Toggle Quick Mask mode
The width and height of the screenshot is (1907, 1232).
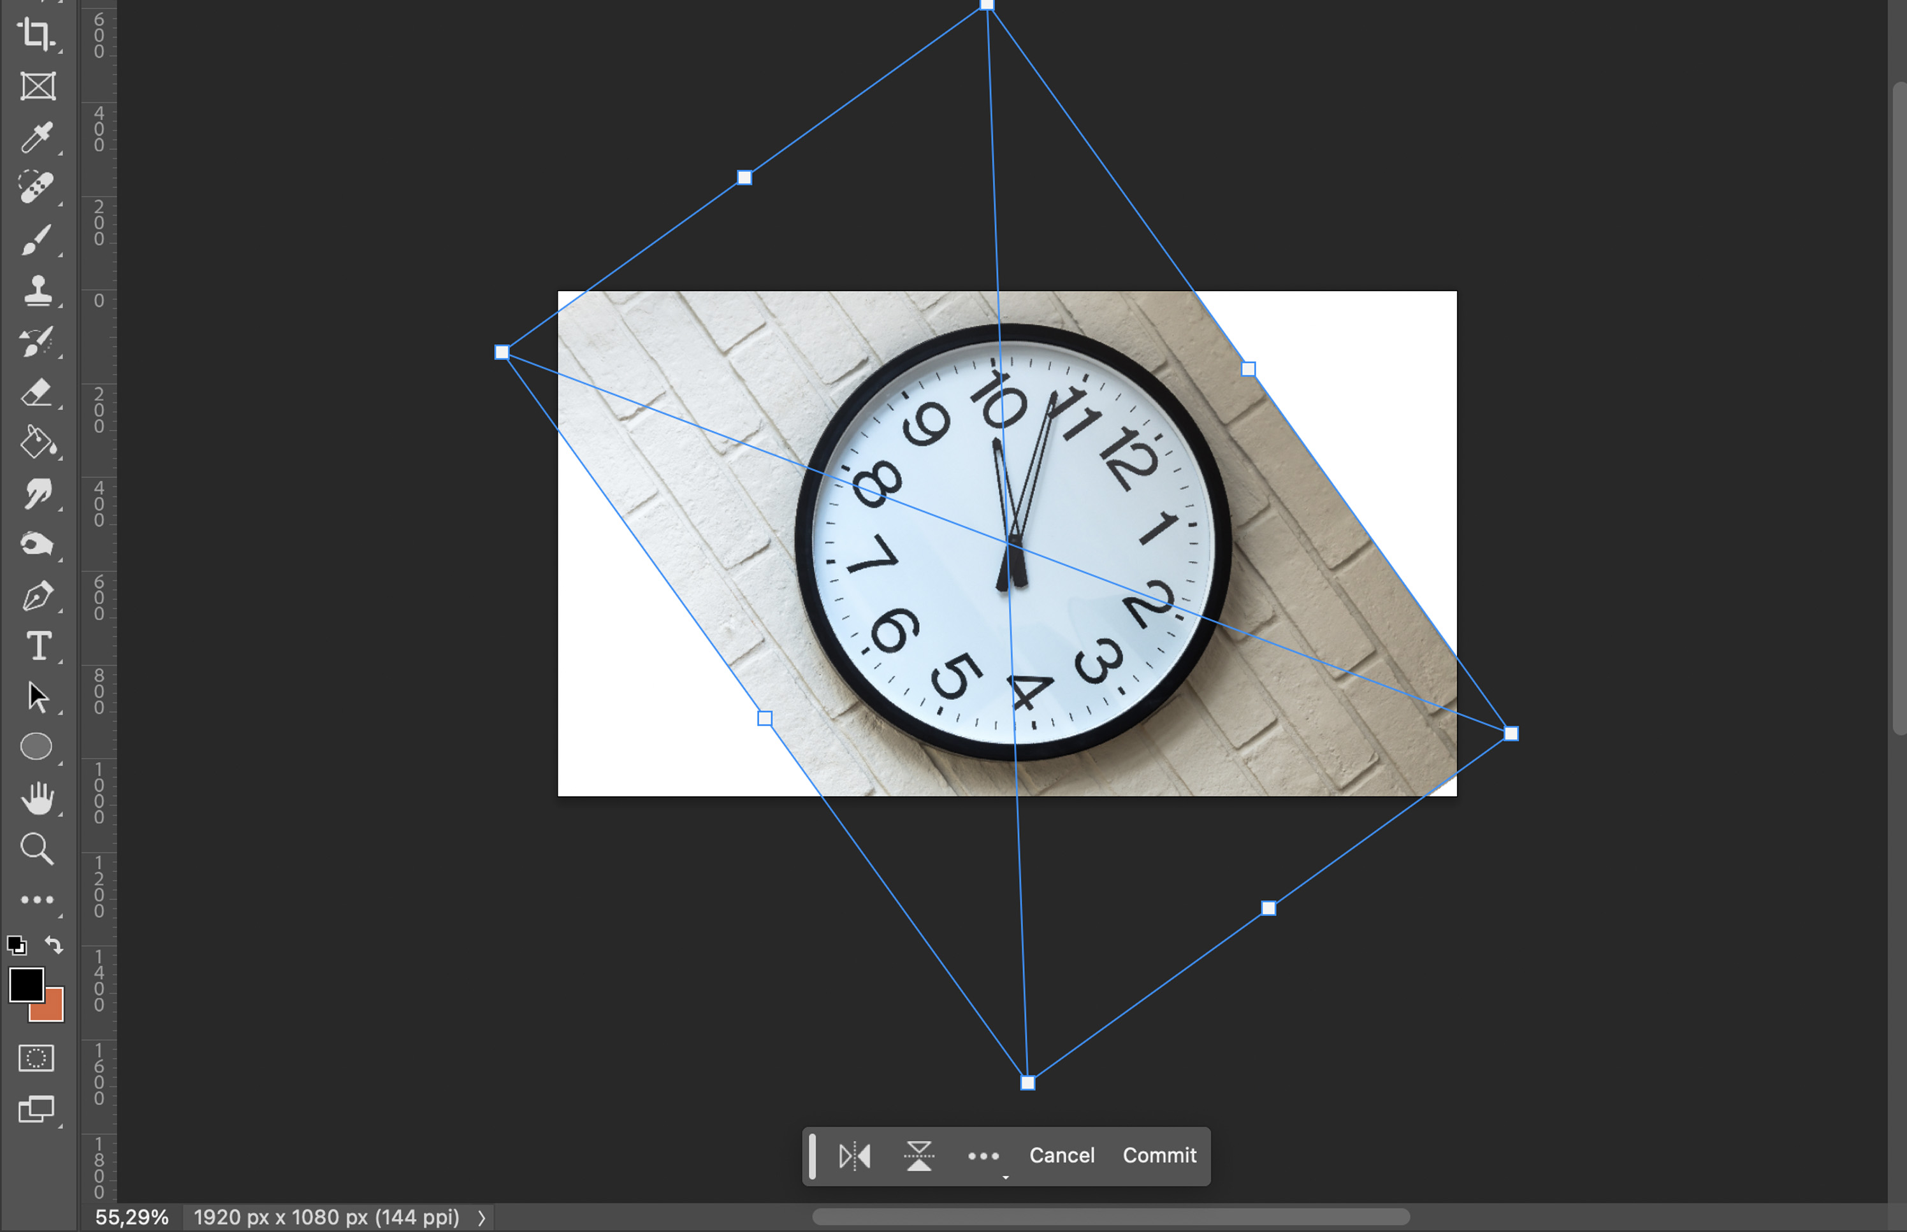[36, 1058]
